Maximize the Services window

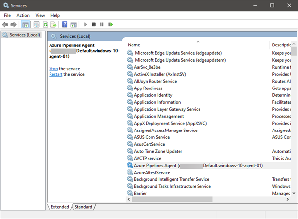(x=272, y=5)
